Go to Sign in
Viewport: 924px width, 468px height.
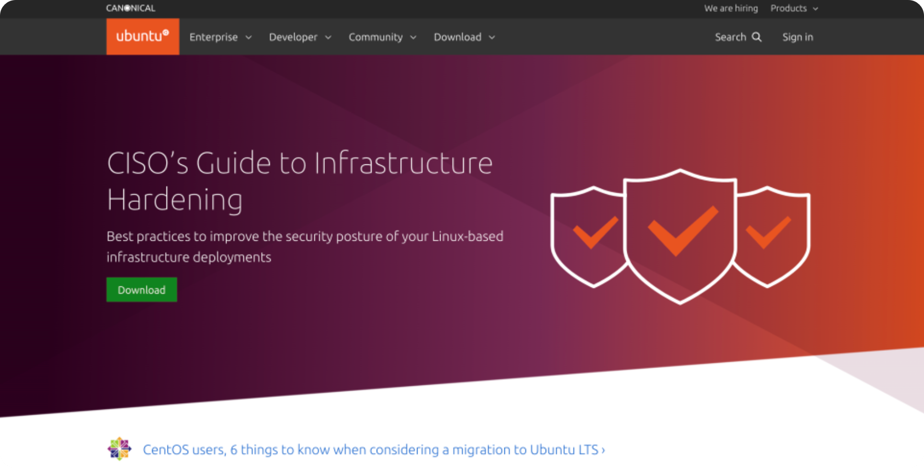click(x=797, y=37)
